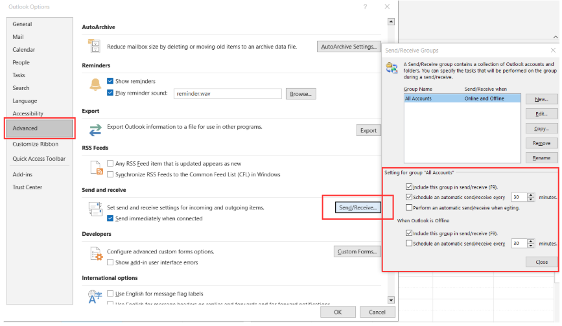Click the reminder.wav sound file field

pos(228,93)
